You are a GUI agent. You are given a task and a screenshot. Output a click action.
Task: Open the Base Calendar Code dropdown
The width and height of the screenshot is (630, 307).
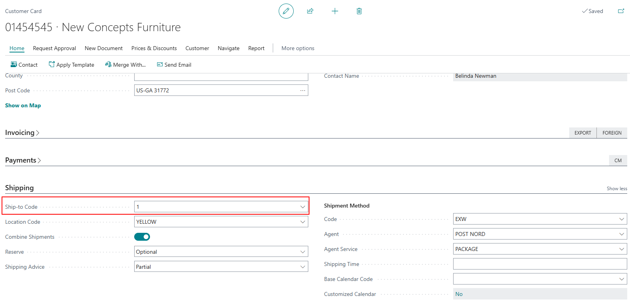pos(622,279)
